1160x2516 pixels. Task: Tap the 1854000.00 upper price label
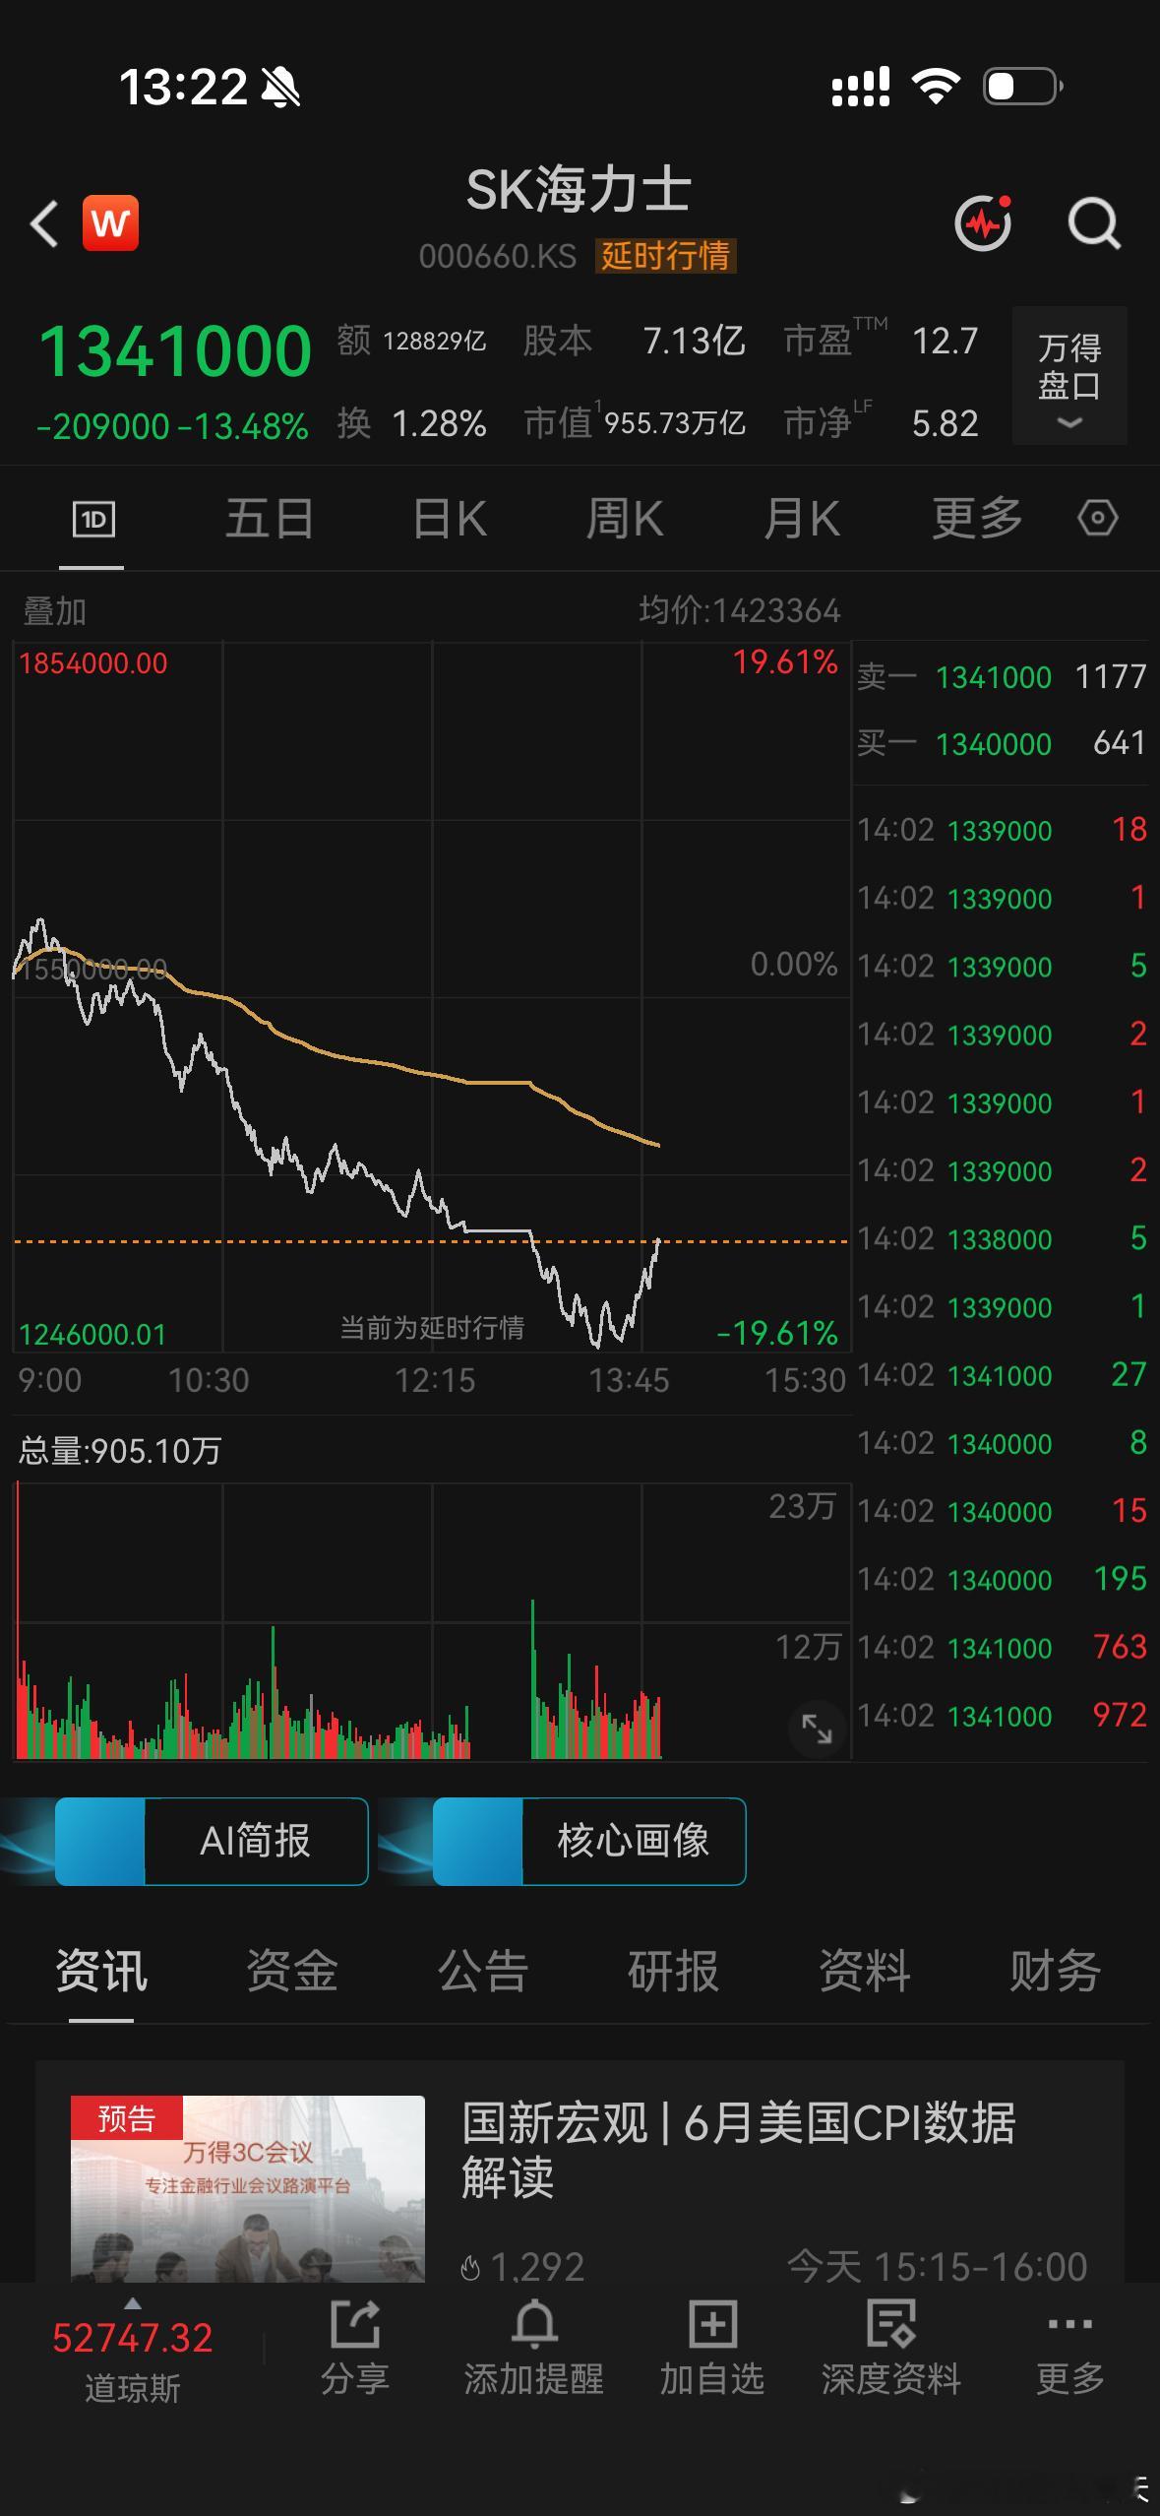93,663
